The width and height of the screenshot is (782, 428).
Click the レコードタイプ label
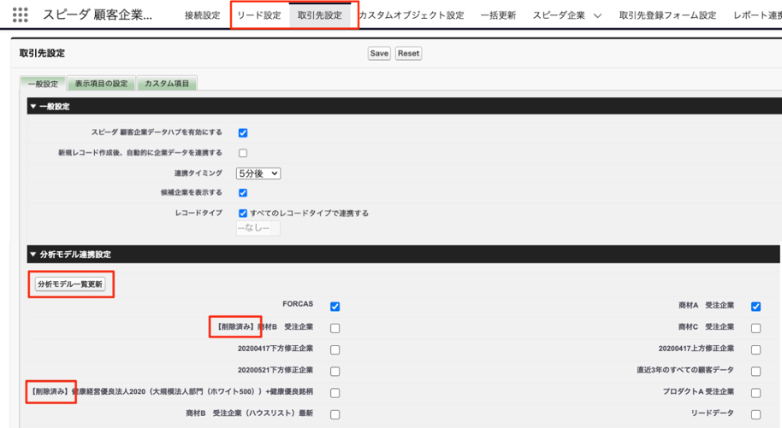198,213
